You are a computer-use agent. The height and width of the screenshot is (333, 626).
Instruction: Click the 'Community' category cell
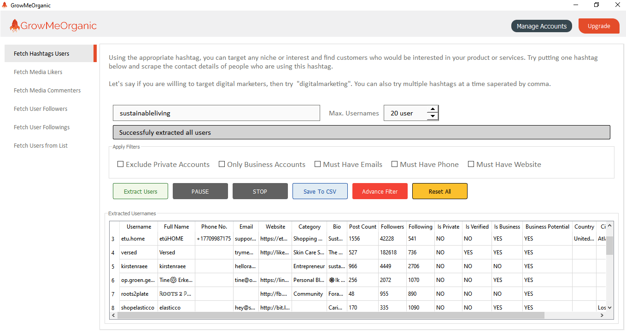[310, 294]
